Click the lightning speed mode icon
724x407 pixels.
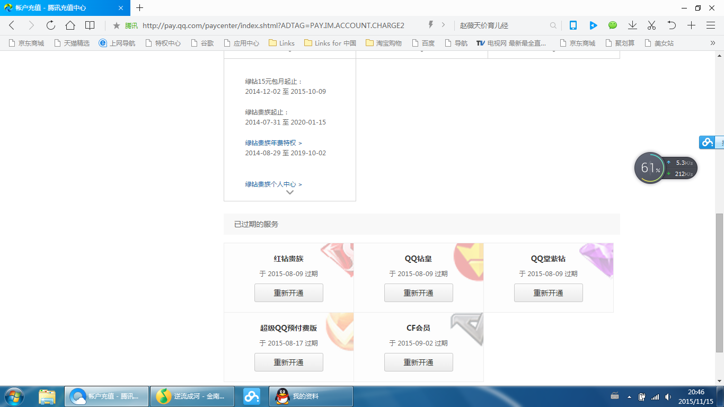point(431,25)
